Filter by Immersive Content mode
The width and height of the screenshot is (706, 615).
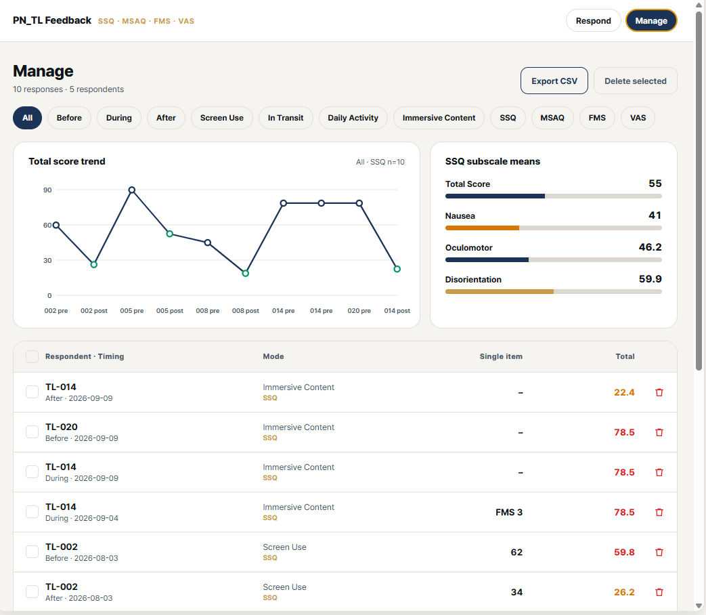click(439, 118)
